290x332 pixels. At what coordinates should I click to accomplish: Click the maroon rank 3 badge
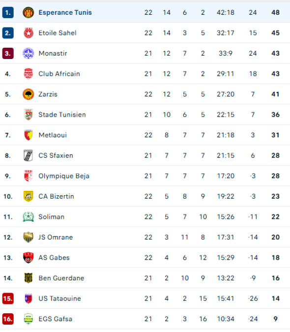pyautogui.click(x=8, y=53)
